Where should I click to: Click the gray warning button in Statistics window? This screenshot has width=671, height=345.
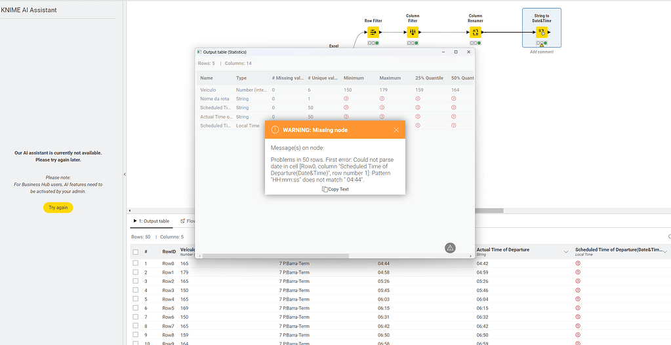(450, 247)
